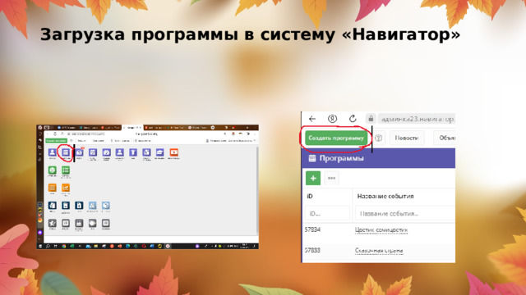
Task: Open the purple T-shirt module icon
Action: pyautogui.click(x=133, y=152)
